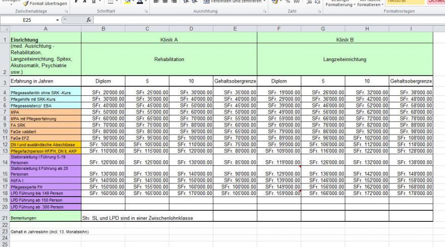Apply underline formatting
445x247 pixels.
point(93,2)
